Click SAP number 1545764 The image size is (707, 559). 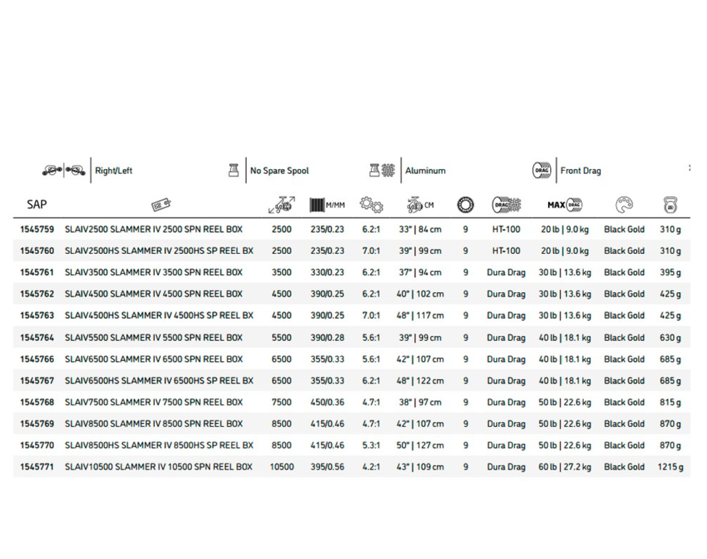37,338
